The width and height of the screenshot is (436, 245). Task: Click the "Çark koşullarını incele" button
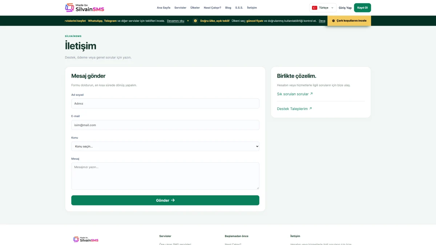tap(349, 21)
